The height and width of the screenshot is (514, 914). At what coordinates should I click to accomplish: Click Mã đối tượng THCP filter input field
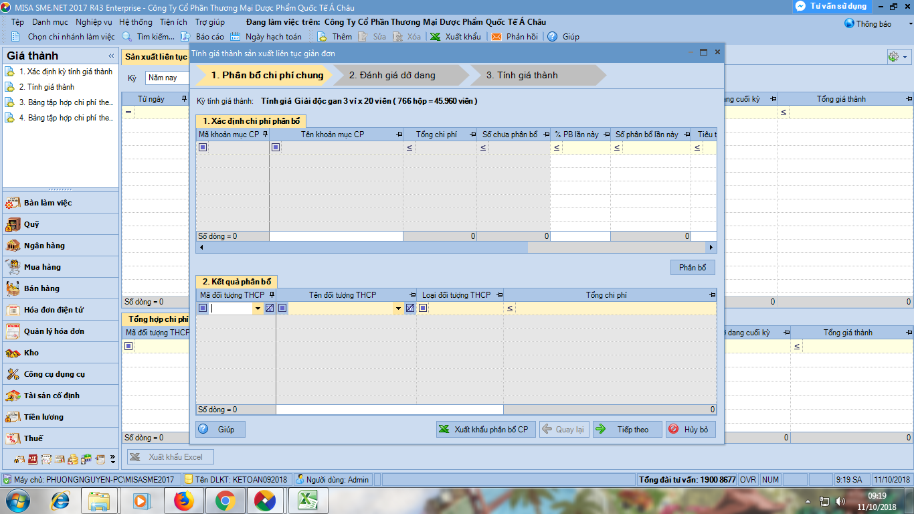coord(231,309)
